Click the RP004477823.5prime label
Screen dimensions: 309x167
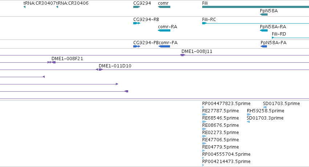[x=226, y=104]
